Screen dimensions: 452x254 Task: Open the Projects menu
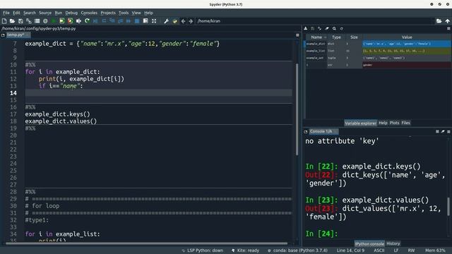[x=108, y=13]
